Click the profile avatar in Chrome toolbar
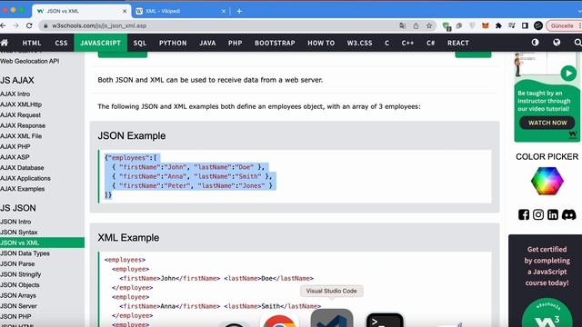 click(x=538, y=25)
